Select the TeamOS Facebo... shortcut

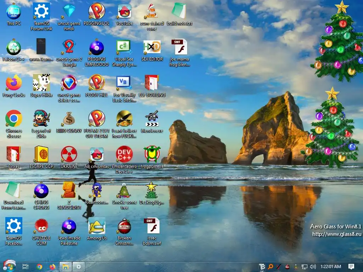click(x=14, y=231)
